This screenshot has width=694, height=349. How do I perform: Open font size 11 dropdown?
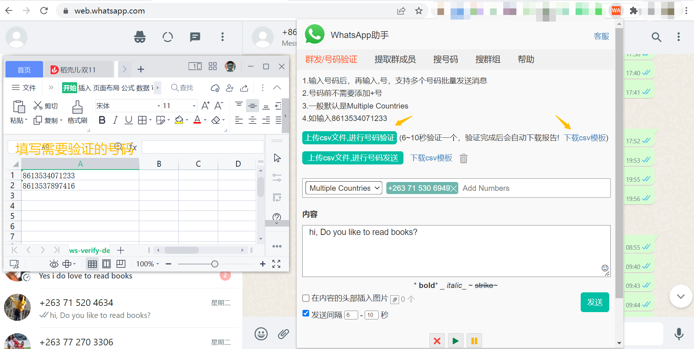[194, 106]
